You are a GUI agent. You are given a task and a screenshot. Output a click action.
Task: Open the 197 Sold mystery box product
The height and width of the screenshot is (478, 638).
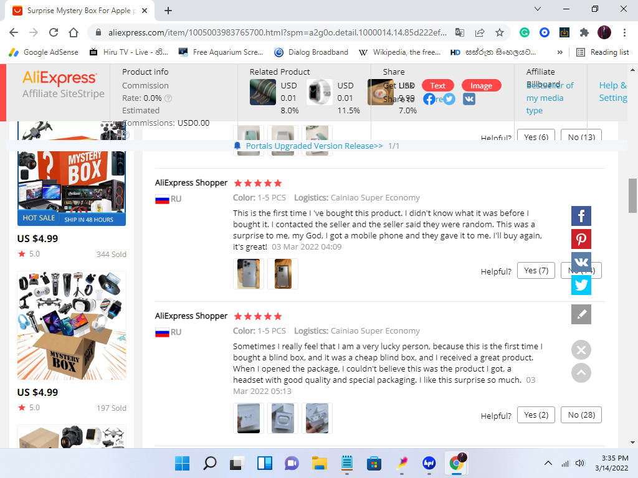tap(72, 326)
